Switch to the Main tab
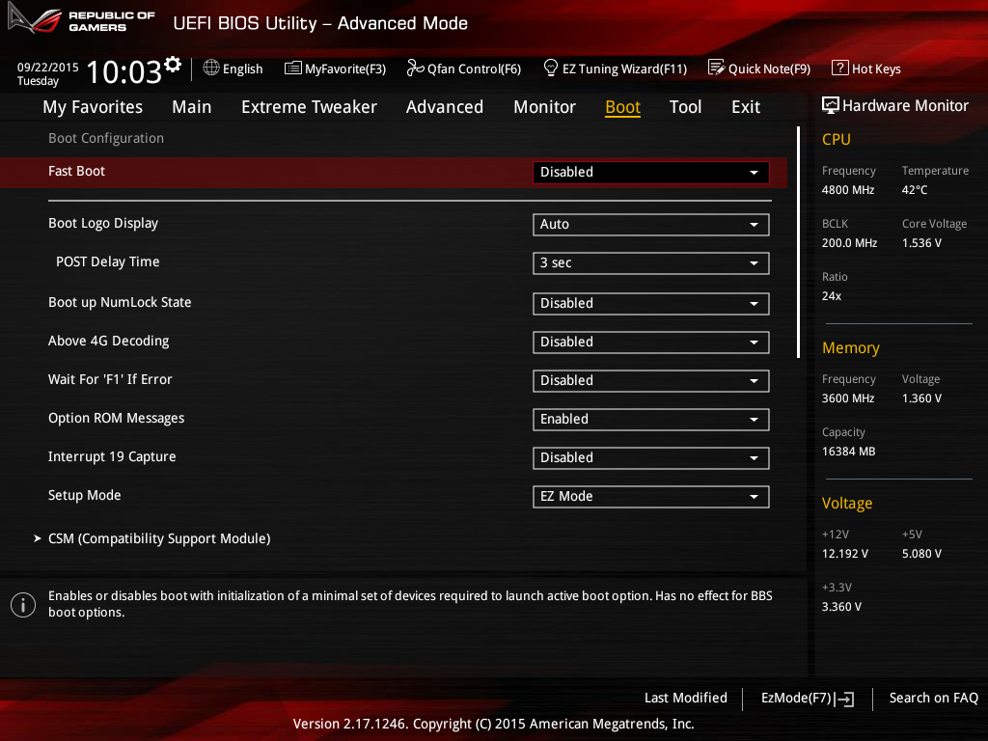The width and height of the screenshot is (988, 741). click(x=192, y=107)
